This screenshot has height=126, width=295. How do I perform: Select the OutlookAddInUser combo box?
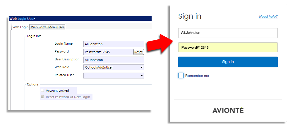pyautogui.click(x=114, y=67)
